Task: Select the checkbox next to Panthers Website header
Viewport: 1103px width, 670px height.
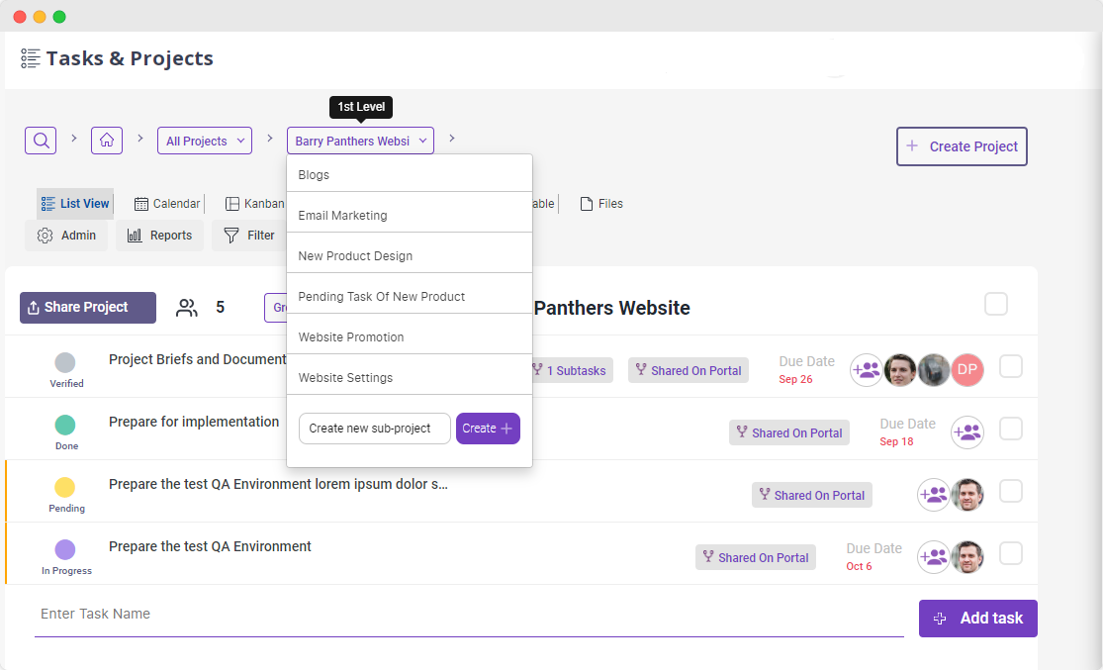Action: (x=996, y=305)
